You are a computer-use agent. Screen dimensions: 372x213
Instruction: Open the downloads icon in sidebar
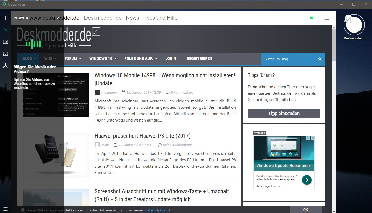[x=5, y=66]
